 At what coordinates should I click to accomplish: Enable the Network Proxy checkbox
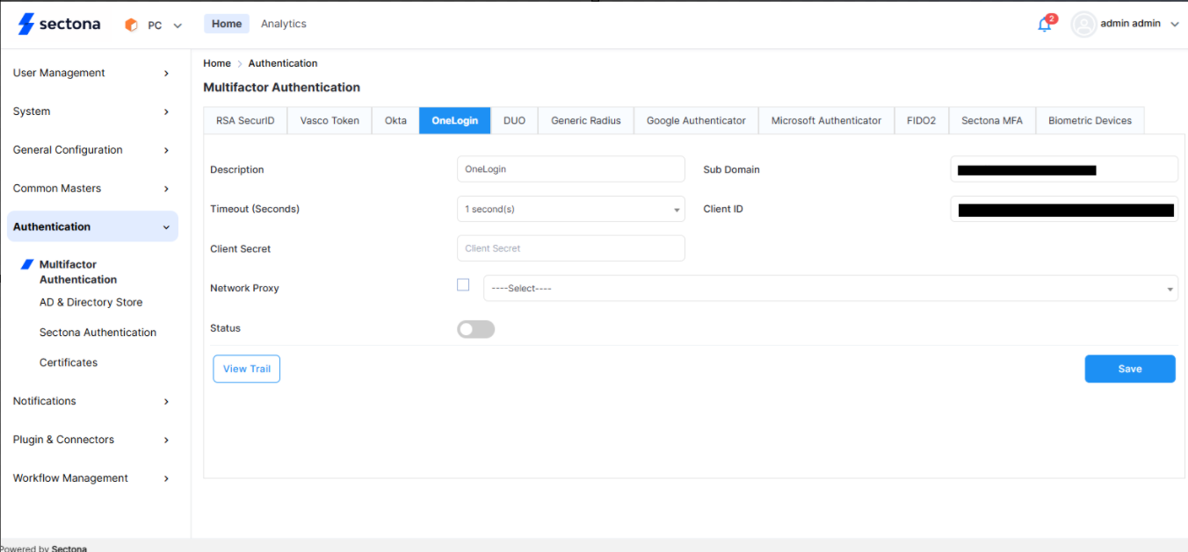463,284
